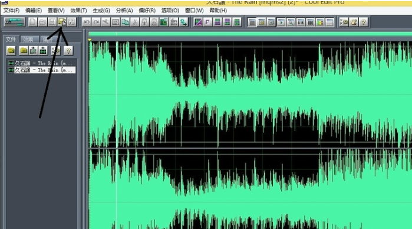The width and height of the screenshot is (412, 229).
Task: Open the 选项(O) menu
Action: point(170,11)
